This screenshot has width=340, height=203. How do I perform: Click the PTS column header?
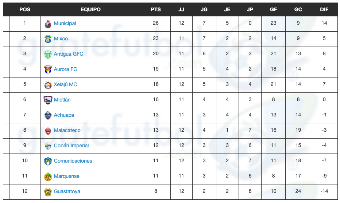(156, 9)
